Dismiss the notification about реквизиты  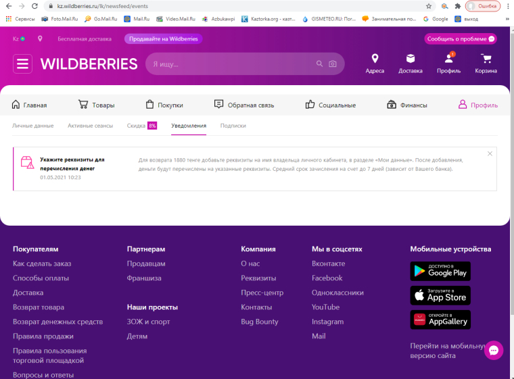pos(490,154)
